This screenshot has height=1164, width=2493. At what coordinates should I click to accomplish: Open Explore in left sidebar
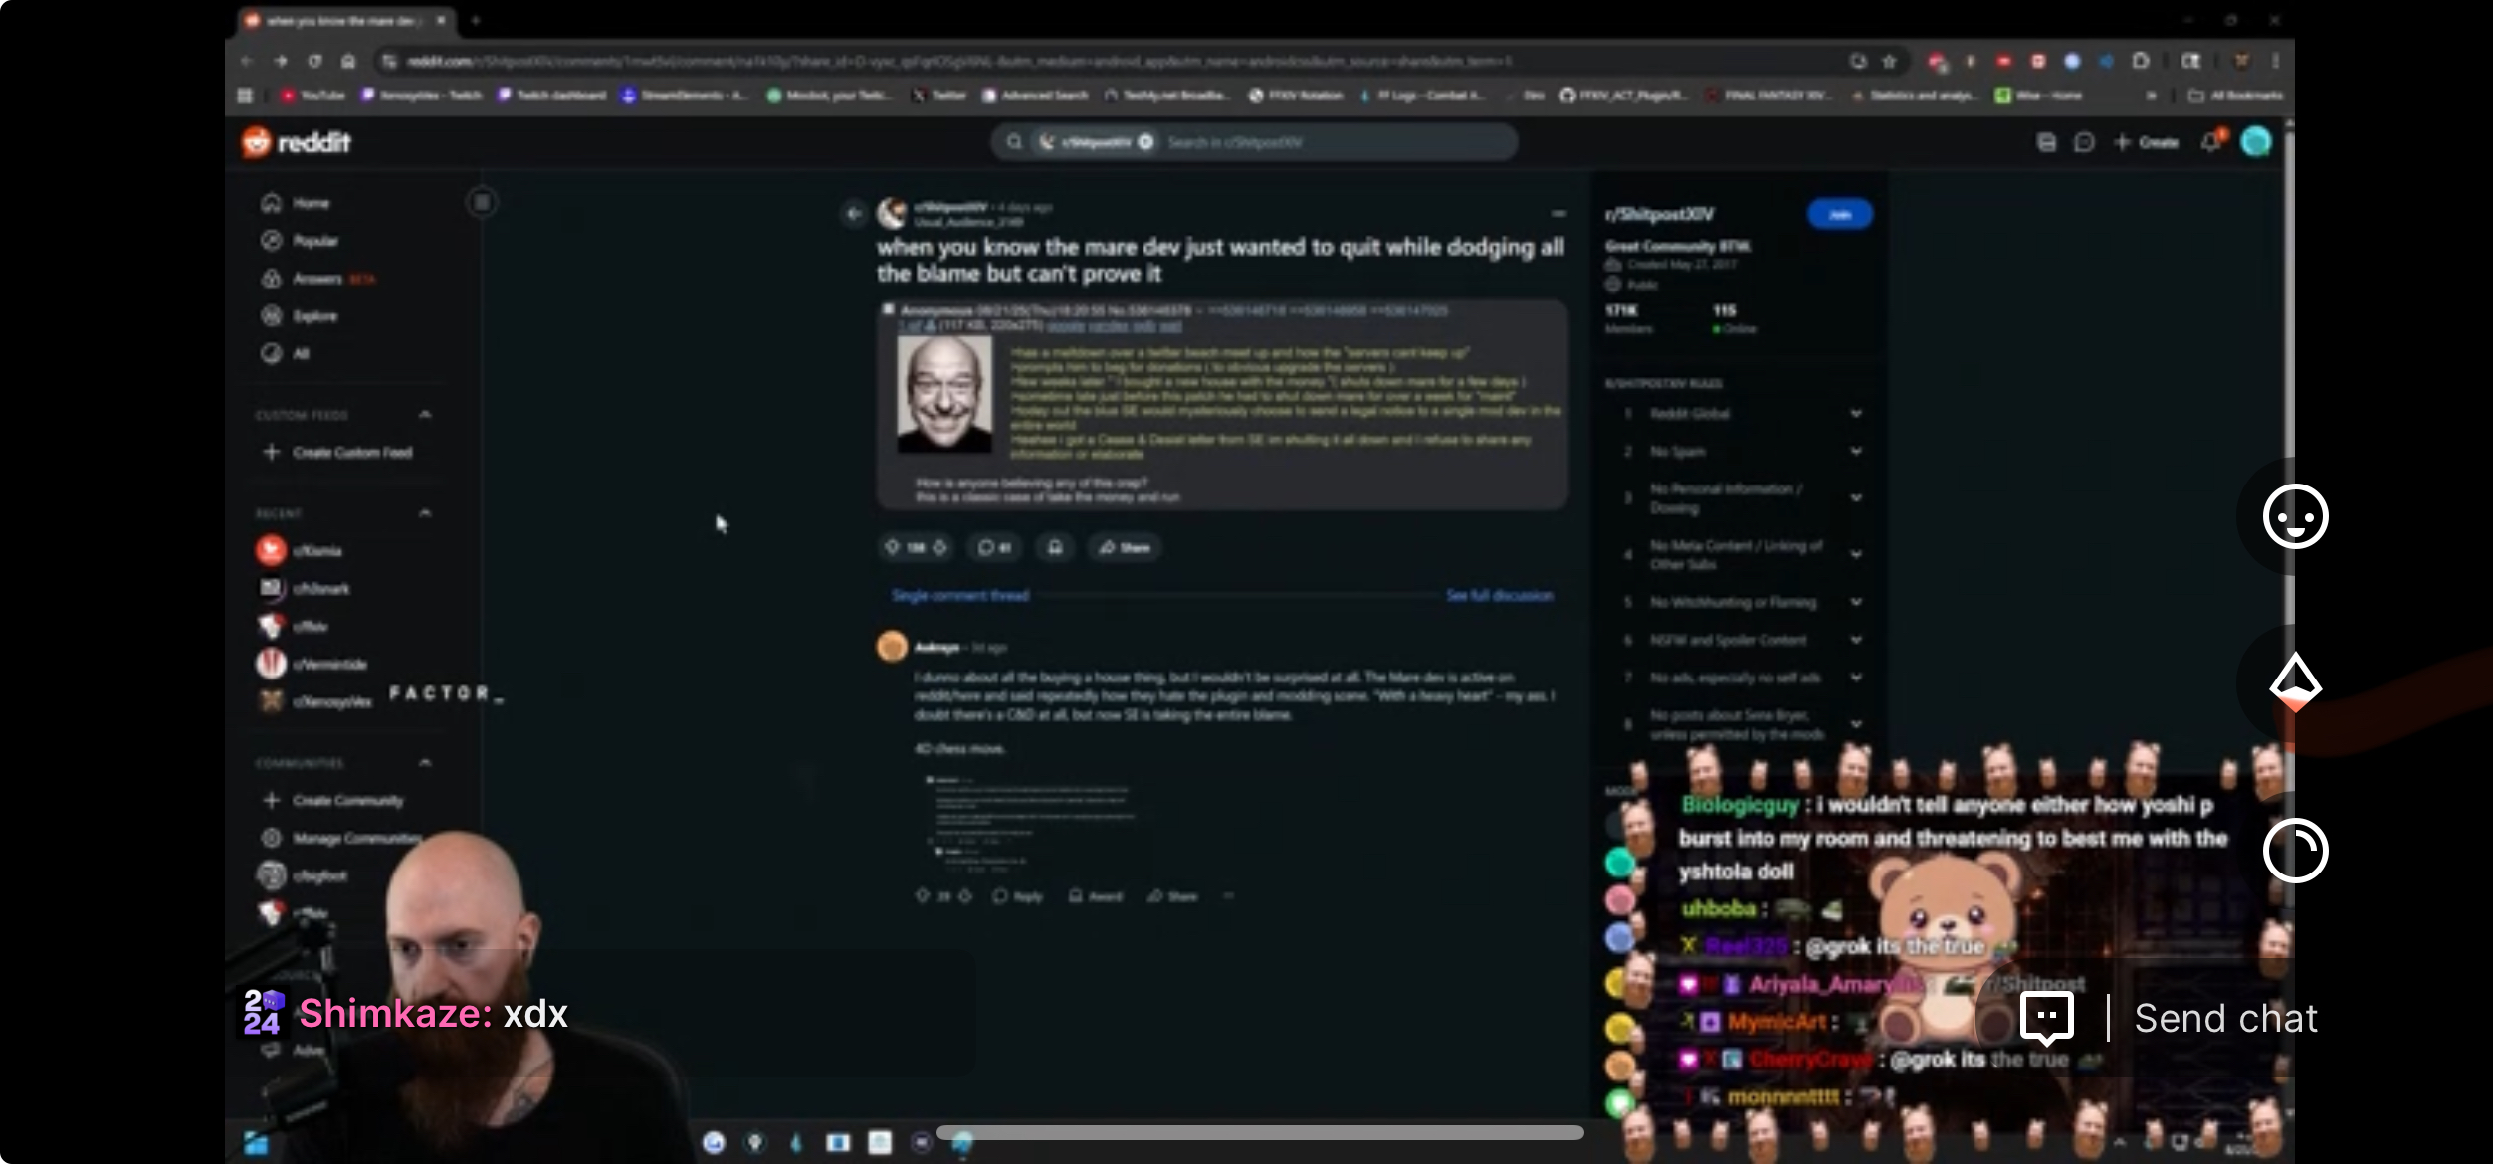314,316
